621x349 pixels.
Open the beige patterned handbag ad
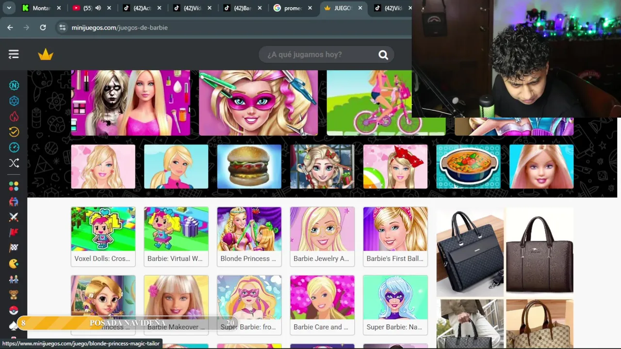[x=539, y=324]
